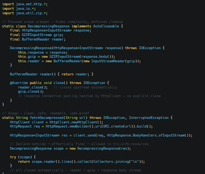Click 'new DecompressingResponse(res);' statement

100,148
